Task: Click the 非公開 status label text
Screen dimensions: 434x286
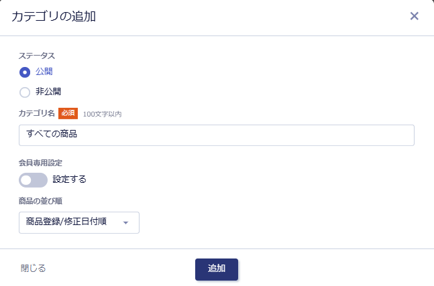Action: (x=48, y=92)
